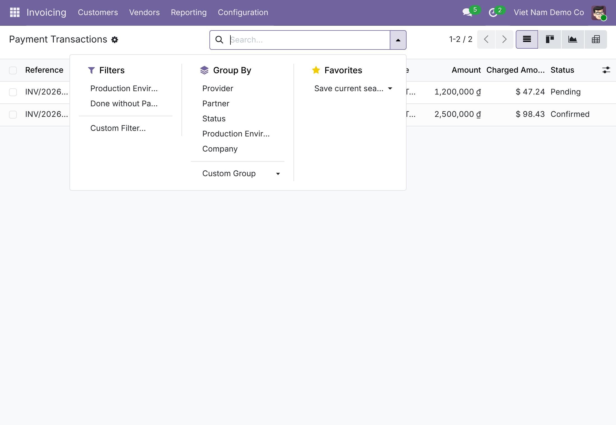Group records by Company

point(238,149)
